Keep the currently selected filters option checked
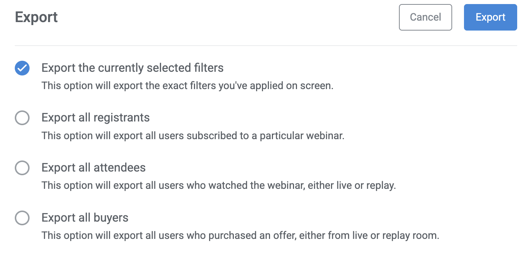Image resolution: width=529 pixels, height=254 pixels. point(22,68)
